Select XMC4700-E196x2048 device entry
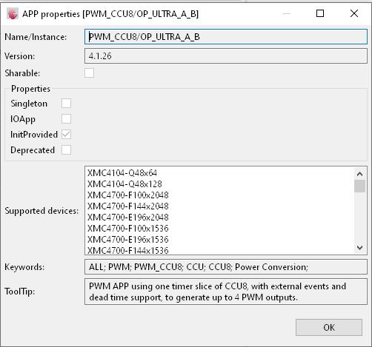The width and height of the screenshot is (372, 347). [x=128, y=218]
